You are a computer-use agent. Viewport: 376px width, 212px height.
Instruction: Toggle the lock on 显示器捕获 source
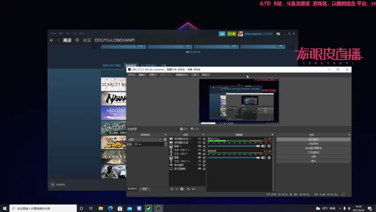click(204, 169)
